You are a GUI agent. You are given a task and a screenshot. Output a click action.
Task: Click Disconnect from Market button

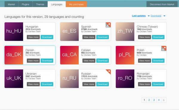(162, 4)
